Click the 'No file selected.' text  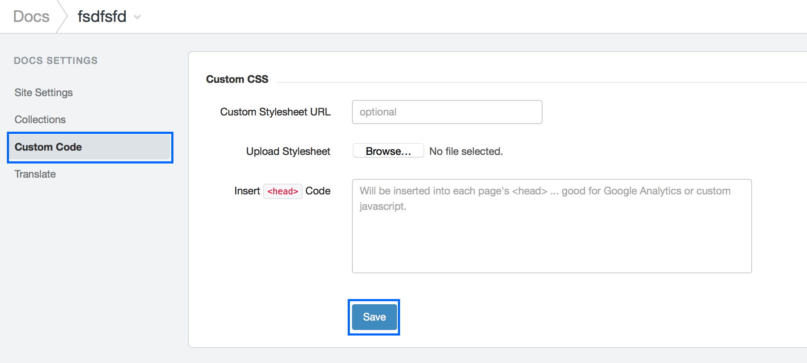[466, 151]
